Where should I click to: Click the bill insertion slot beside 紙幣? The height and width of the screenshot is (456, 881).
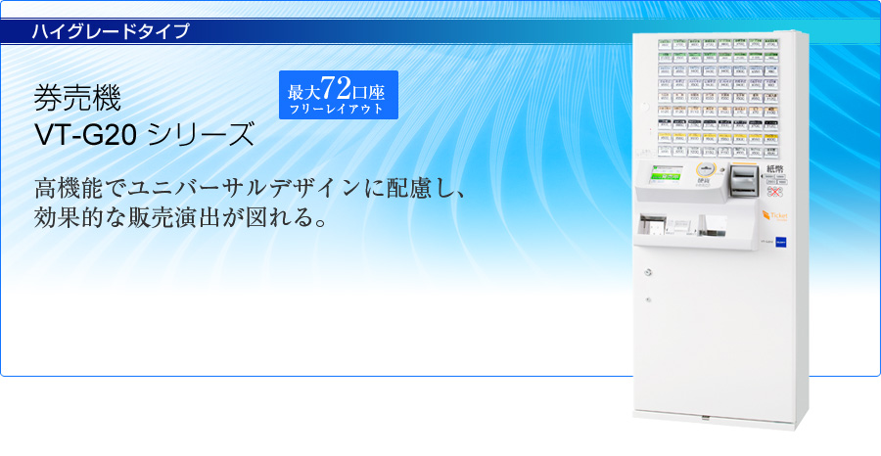click(x=744, y=181)
